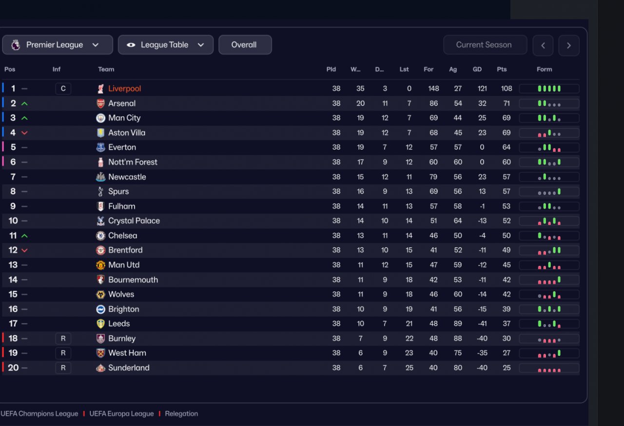Click the Man Utd crest icon
Viewport: 624px width, 426px height.
[x=100, y=265]
